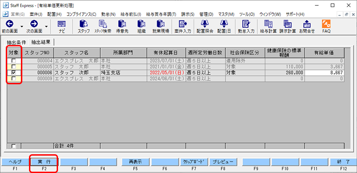Open the コンプライアンス(C) menu
This screenshot has height=173, width=357.
tap(81, 14)
